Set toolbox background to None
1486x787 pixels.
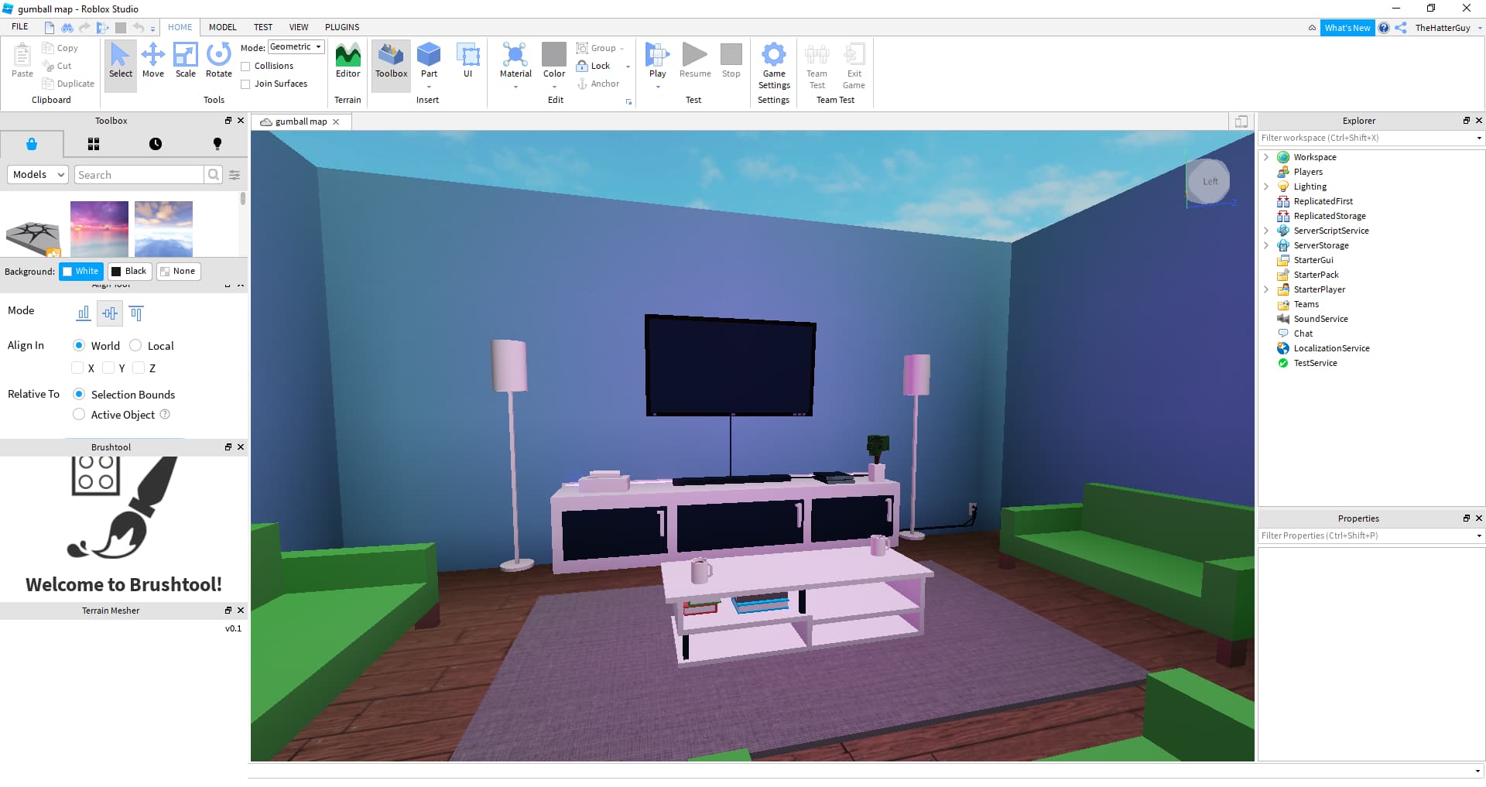tap(178, 271)
